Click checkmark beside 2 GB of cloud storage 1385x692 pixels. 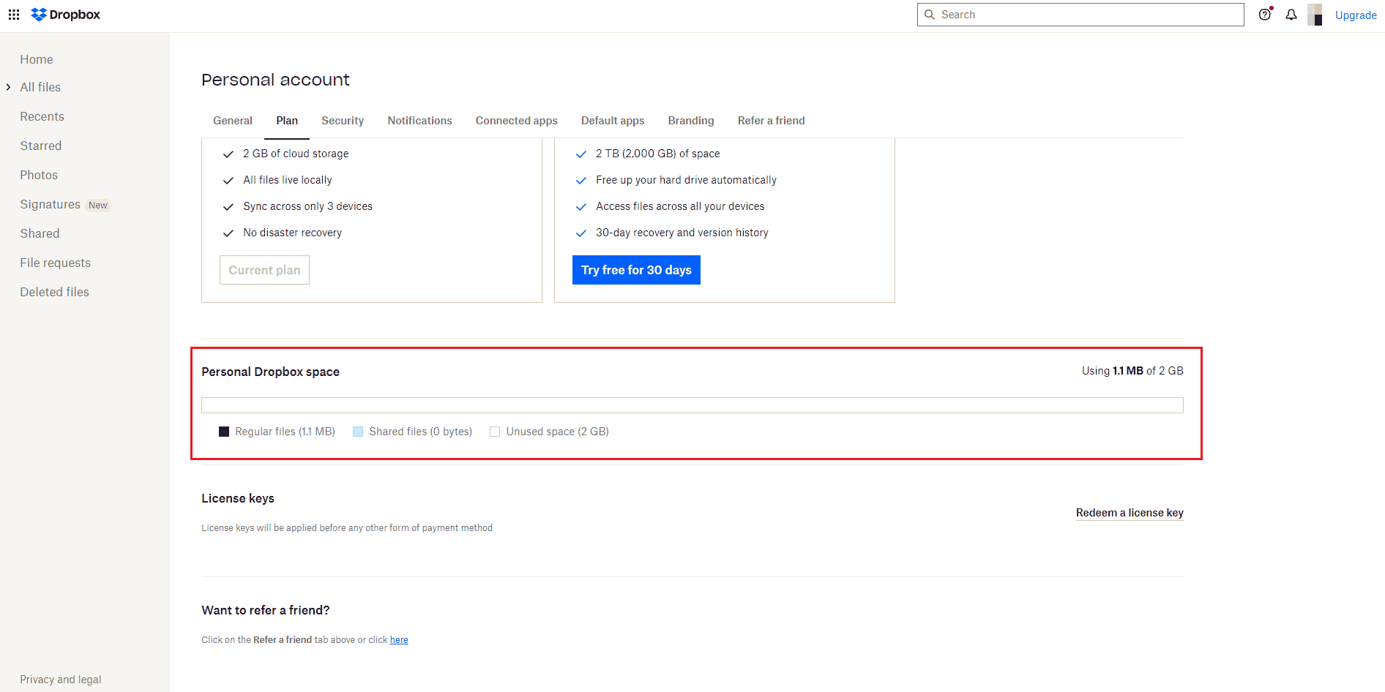228,154
